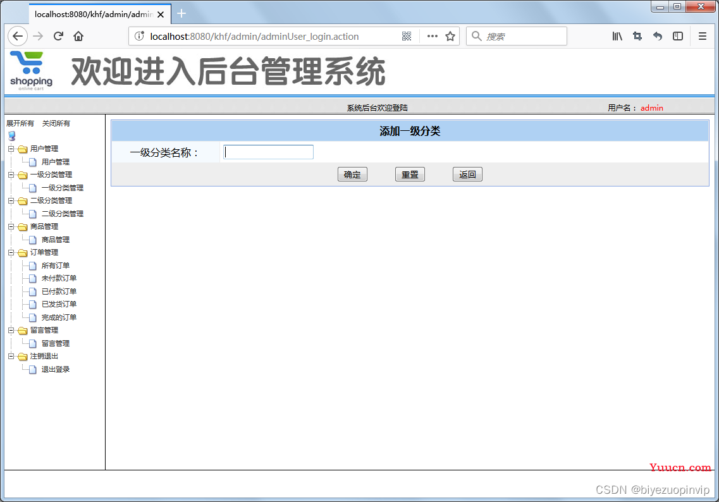Click the 订单管理 folder icon
719x502 pixels.
(23, 253)
